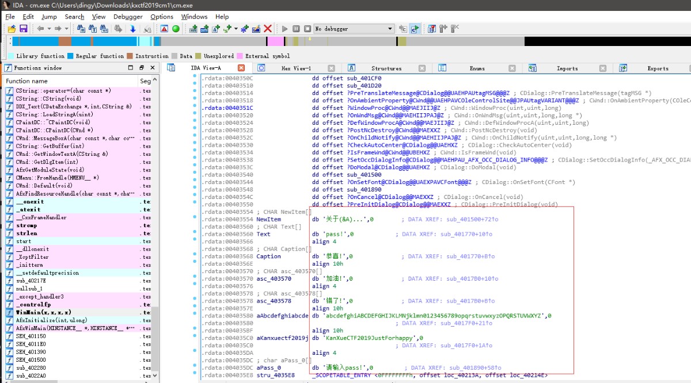Click the blue down arrow jump icon
The image size is (691, 383).
click(x=132, y=29)
